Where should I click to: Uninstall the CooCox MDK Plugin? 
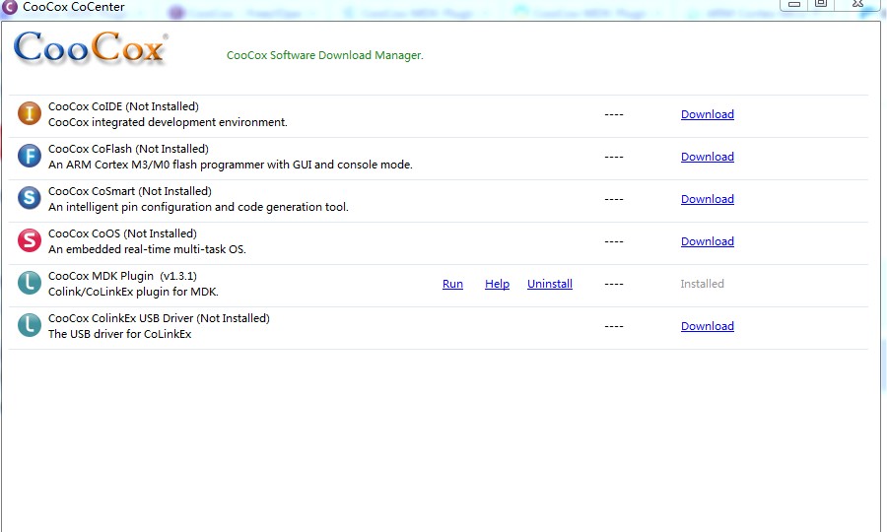tap(549, 284)
